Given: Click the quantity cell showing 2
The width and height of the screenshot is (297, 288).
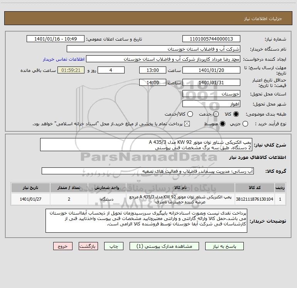Looking at the screenshot, I should pos(69,199).
